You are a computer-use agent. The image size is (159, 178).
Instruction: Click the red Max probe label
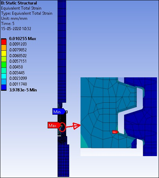54,125
